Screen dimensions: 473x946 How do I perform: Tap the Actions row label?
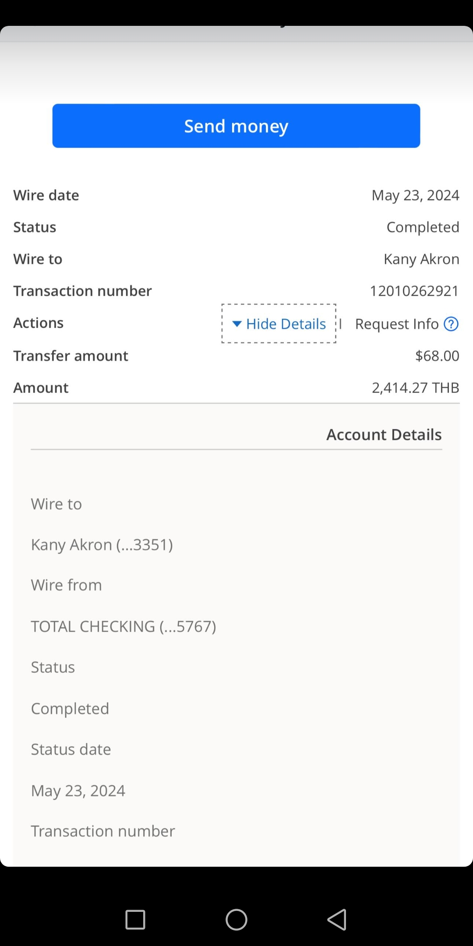point(39,323)
